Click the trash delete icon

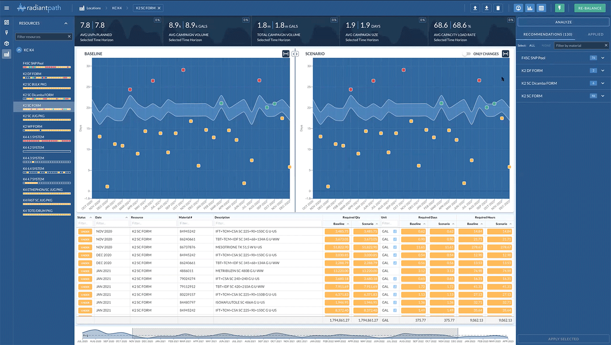[x=498, y=8]
